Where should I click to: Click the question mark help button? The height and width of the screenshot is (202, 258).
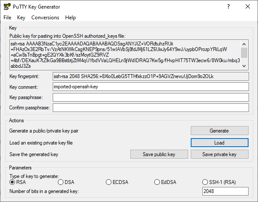(228, 6)
